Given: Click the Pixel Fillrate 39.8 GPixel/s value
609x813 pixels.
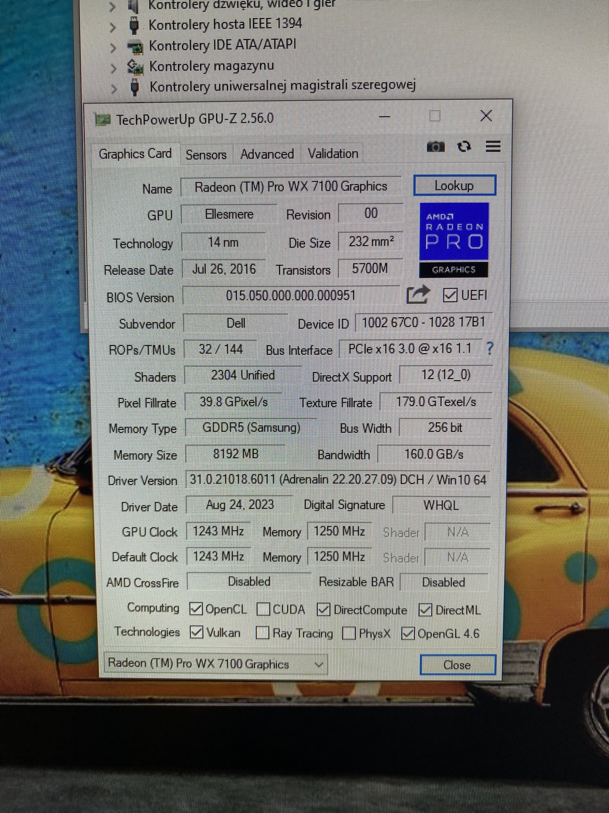Looking at the screenshot, I should click(233, 402).
